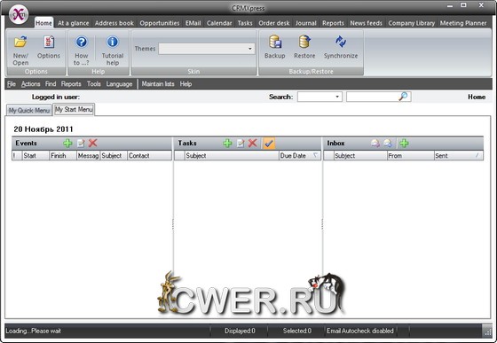Mark task complete with checkmark icon

pyautogui.click(x=269, y=144)
